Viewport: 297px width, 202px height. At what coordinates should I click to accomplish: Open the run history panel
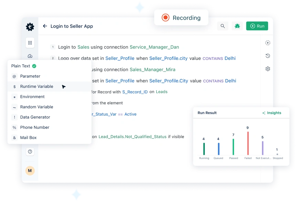pyautogui.click(x=268, y=55)
